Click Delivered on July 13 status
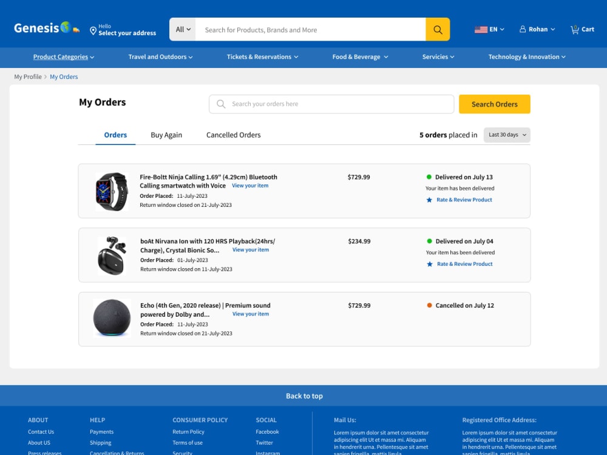The width and height of the screenshot is (607, 455). 464,177
